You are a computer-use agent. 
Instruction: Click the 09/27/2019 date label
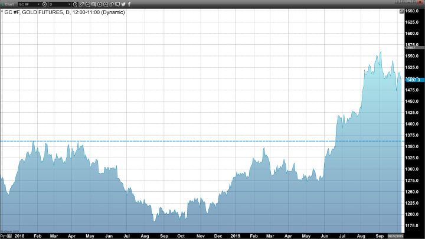[394, 235]
